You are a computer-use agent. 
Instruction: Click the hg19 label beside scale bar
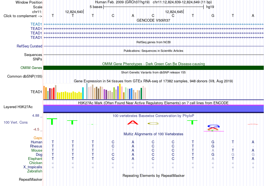tap(210, 7)
